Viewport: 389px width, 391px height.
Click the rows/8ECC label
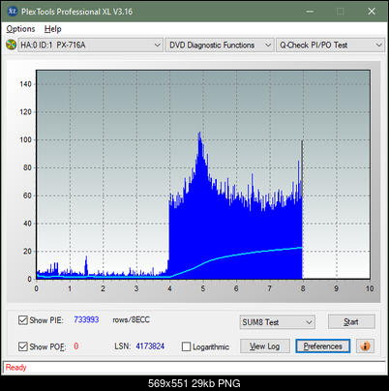pos(131,319)
